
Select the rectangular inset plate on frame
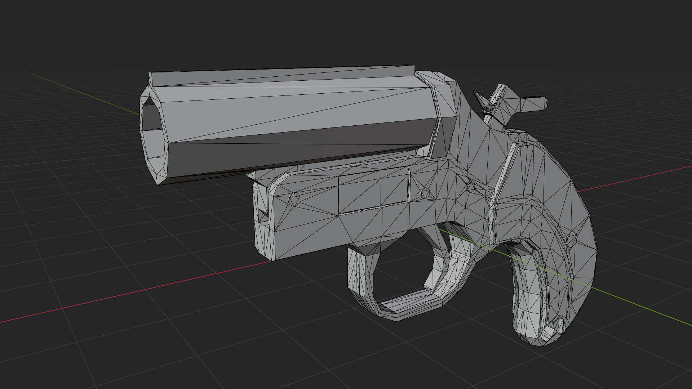pos(373,191)
